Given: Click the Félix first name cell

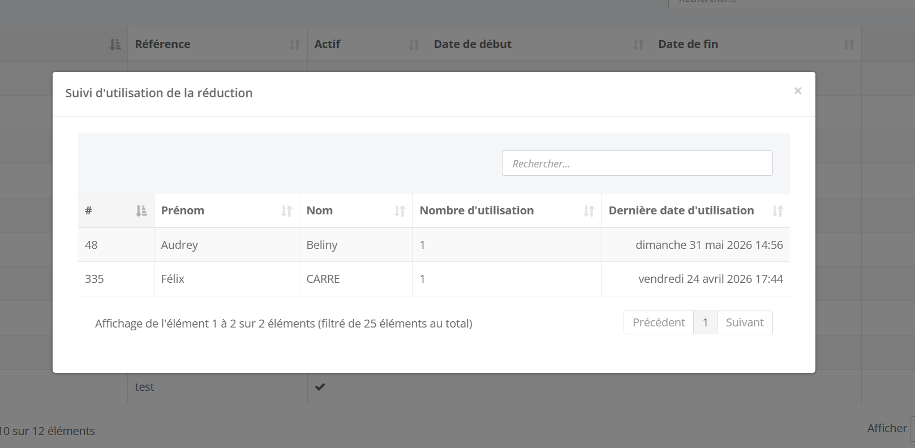Looking at the screenshot, I should (x=226, y=279).
